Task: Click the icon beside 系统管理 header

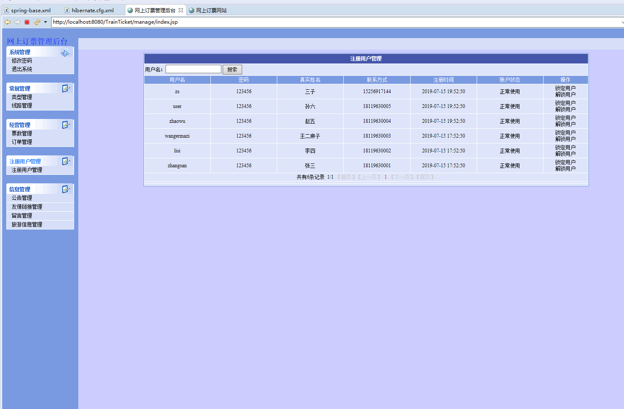Action: 65,52
